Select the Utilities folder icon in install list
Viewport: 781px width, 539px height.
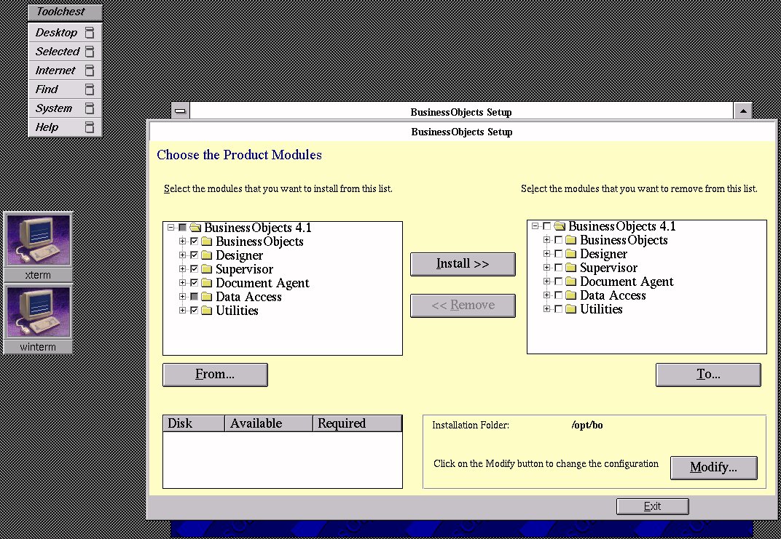click(206, 311)
